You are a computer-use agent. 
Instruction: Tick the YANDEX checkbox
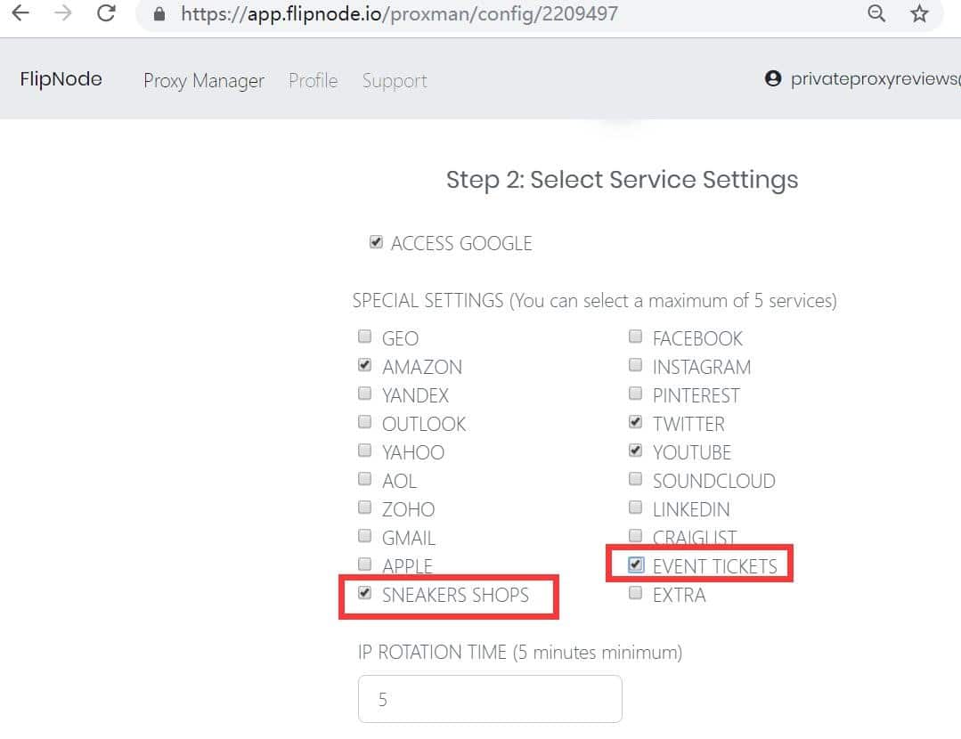point(364,393)
